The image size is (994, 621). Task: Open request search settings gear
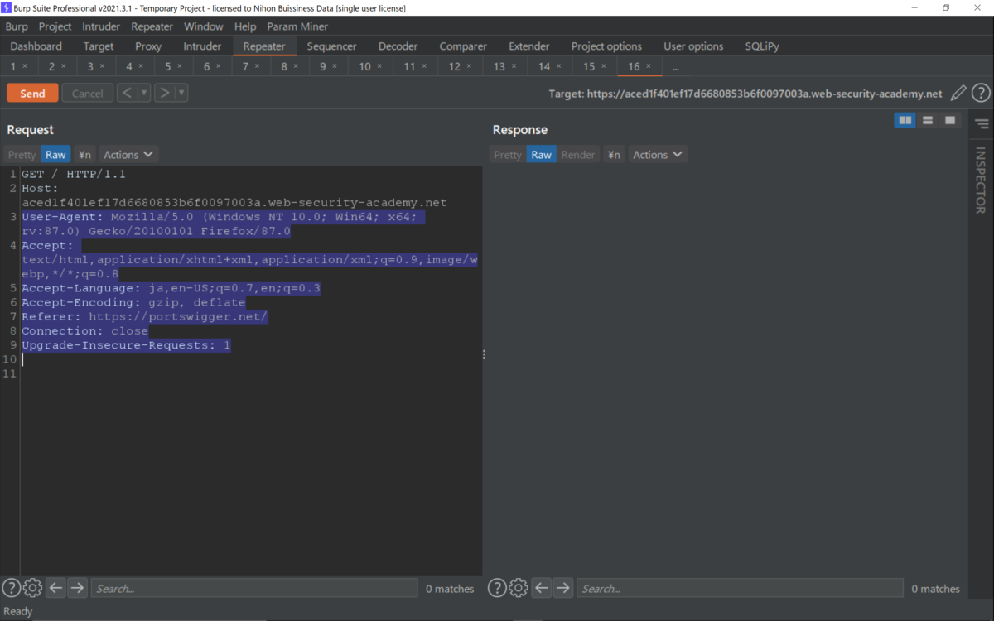[x=32, y=588]
